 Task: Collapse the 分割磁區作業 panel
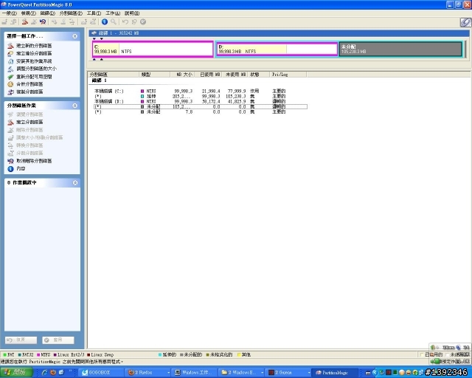(75, 106)
